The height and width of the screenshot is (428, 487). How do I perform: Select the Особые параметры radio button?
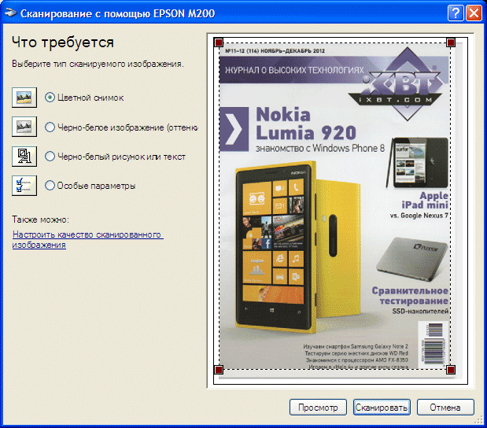(50, 186)
